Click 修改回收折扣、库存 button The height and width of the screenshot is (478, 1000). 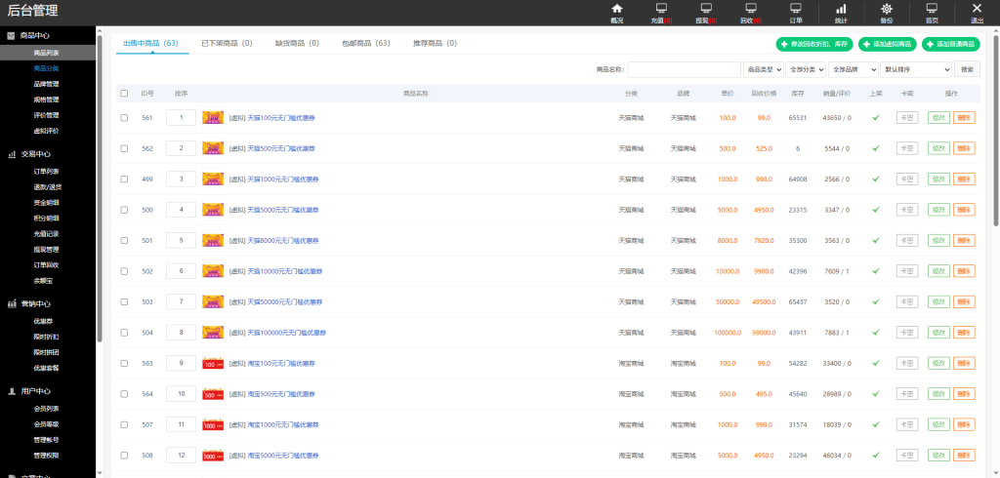814,44
